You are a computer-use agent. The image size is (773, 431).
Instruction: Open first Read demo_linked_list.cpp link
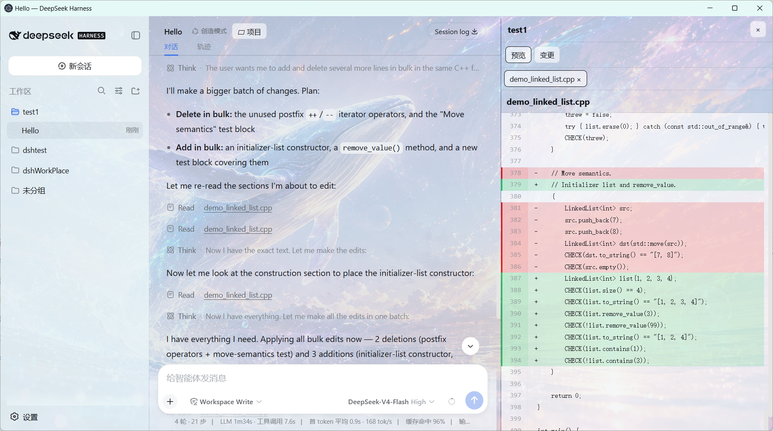238,208
